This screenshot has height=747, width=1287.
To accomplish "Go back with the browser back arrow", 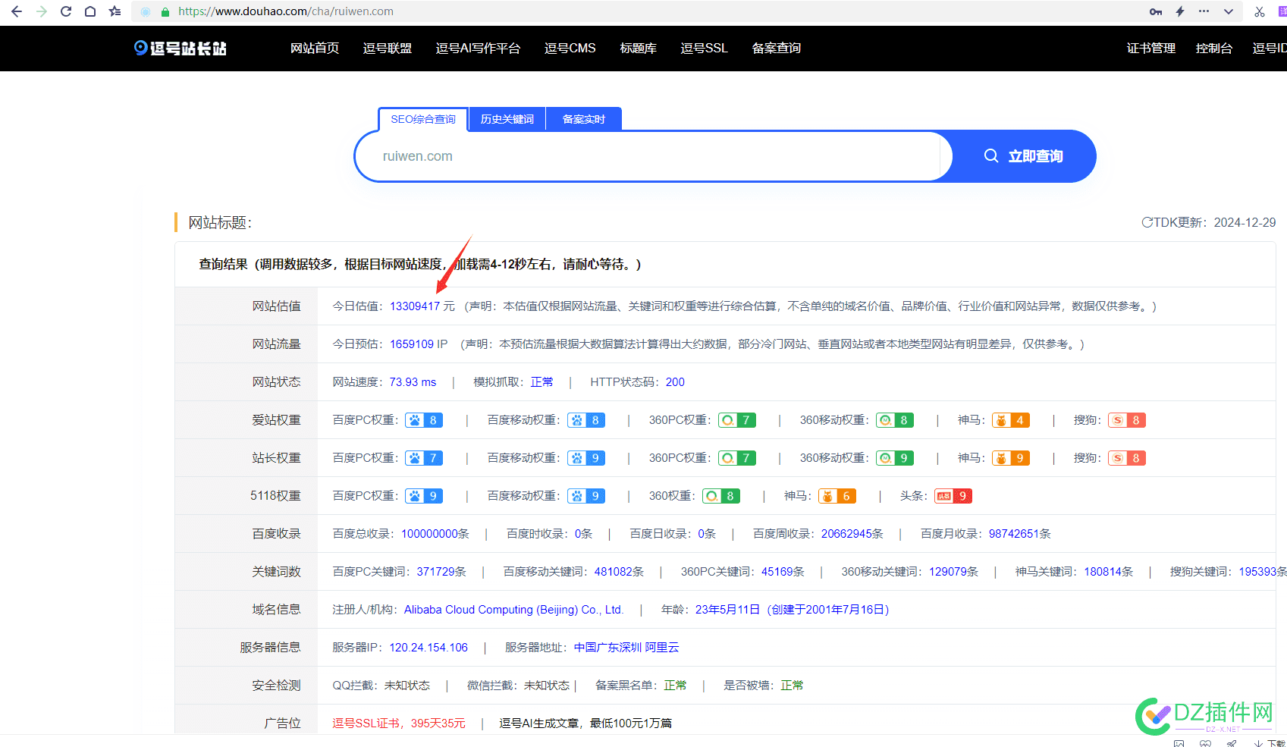I will [17, 11].
